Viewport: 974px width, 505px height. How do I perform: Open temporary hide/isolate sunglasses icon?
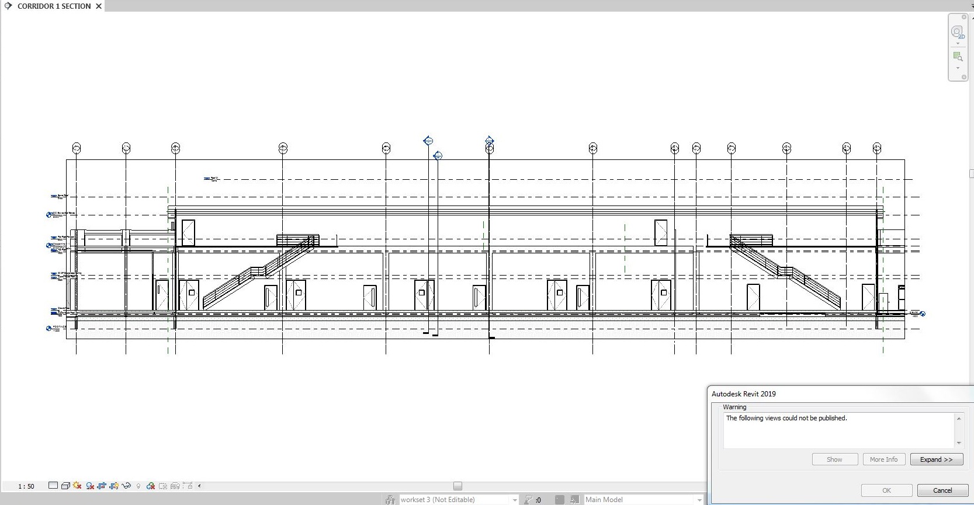click(126, 486)
